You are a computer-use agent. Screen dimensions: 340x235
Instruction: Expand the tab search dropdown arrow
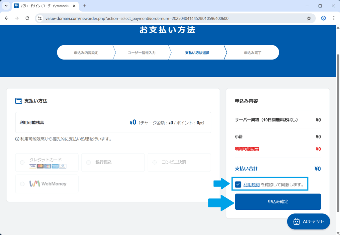6,6
